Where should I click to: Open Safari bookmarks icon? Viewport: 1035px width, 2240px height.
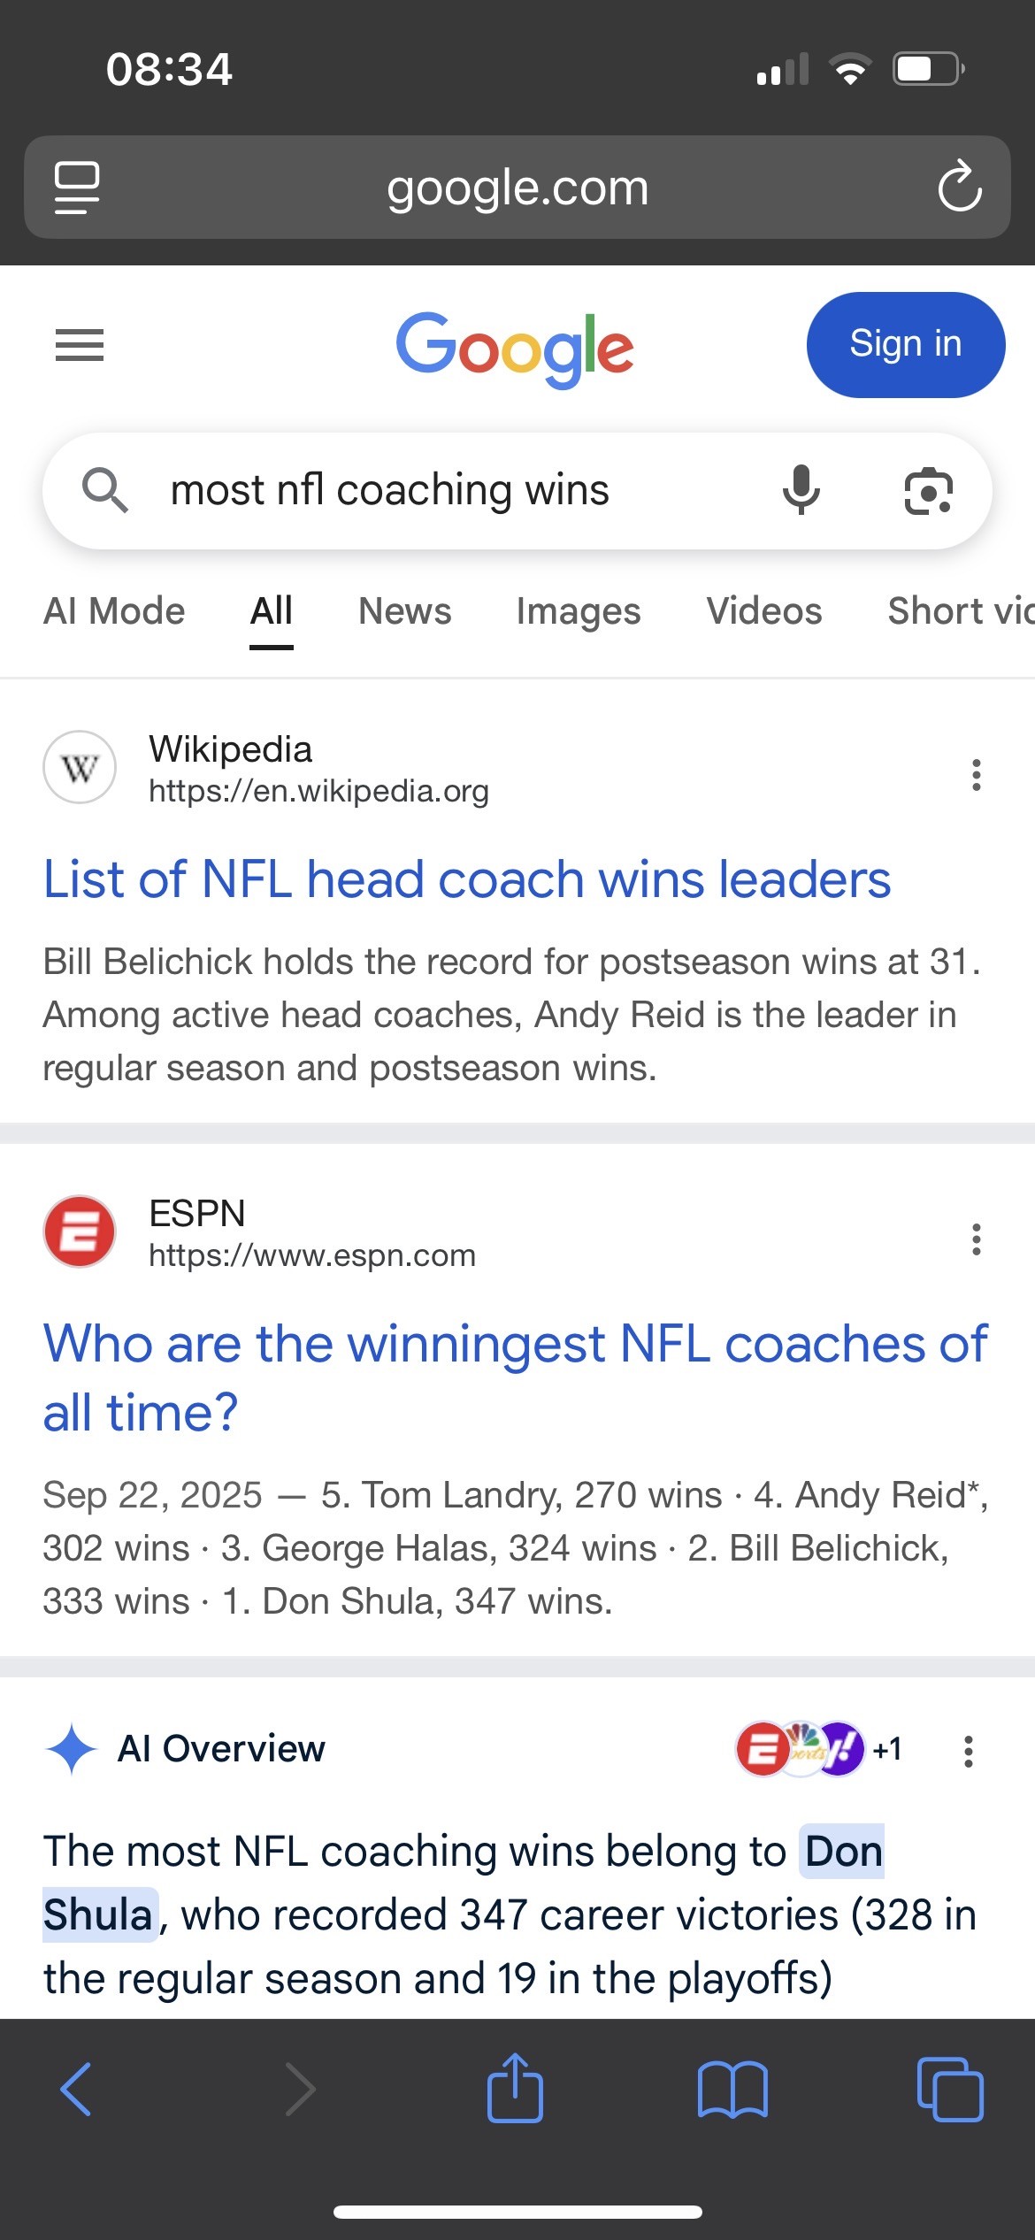pyautogui.click(x=732, y=2090)
